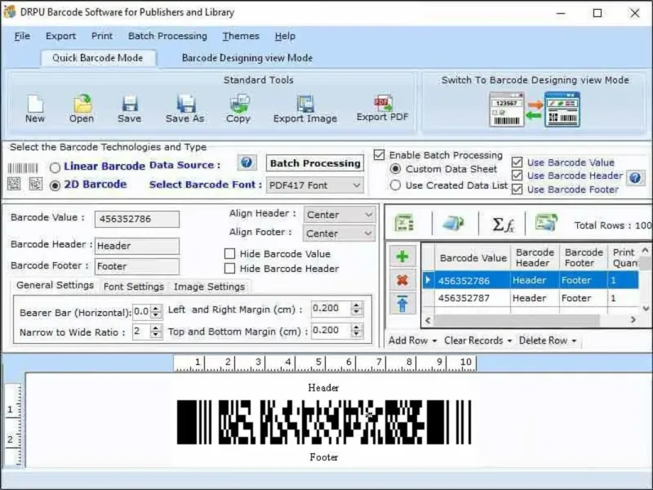The width and height of the screenshot is (653, 490).
Task: Open the File menu
Action: [x=22, y=36]
